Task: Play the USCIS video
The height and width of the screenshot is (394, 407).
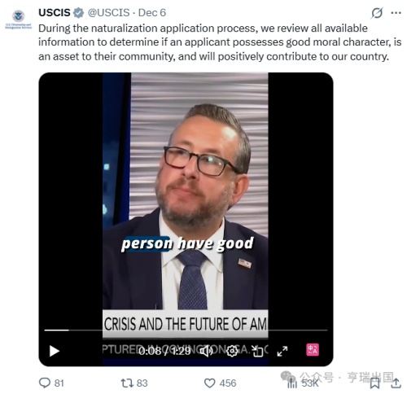Action: coord(55,351)
